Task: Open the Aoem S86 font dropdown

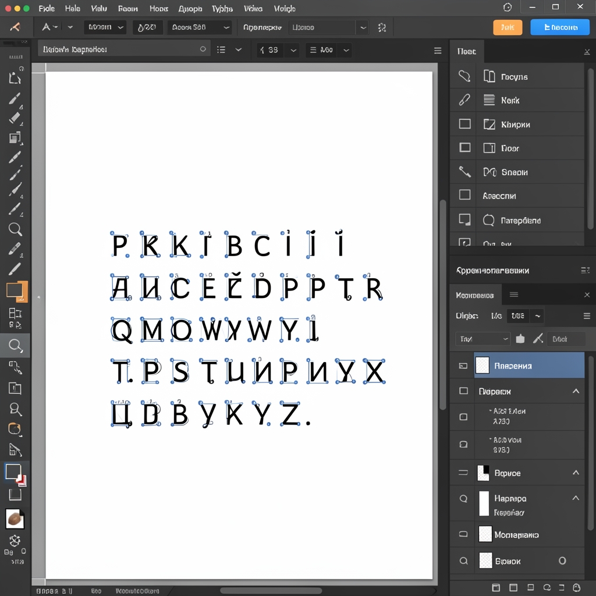Action: pos(200,27)
